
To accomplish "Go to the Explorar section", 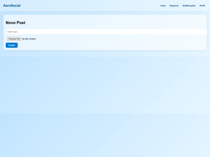I will [174, 5].
